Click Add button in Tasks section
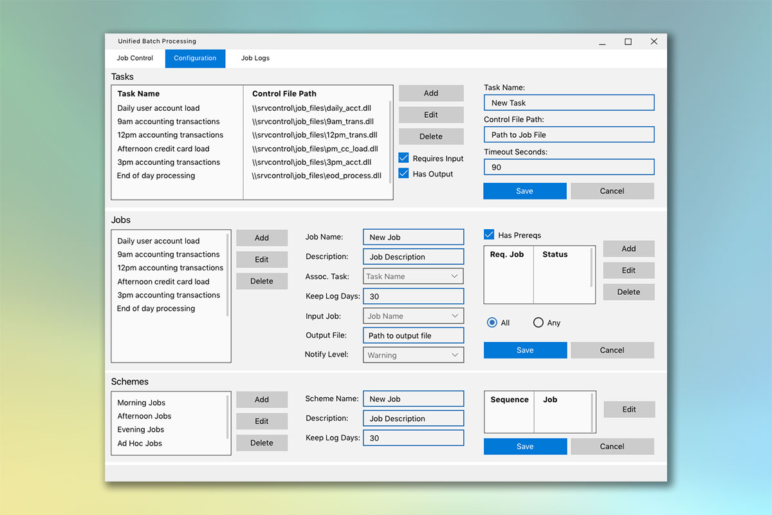Screen dimensions: 772x515 [431, 93]
